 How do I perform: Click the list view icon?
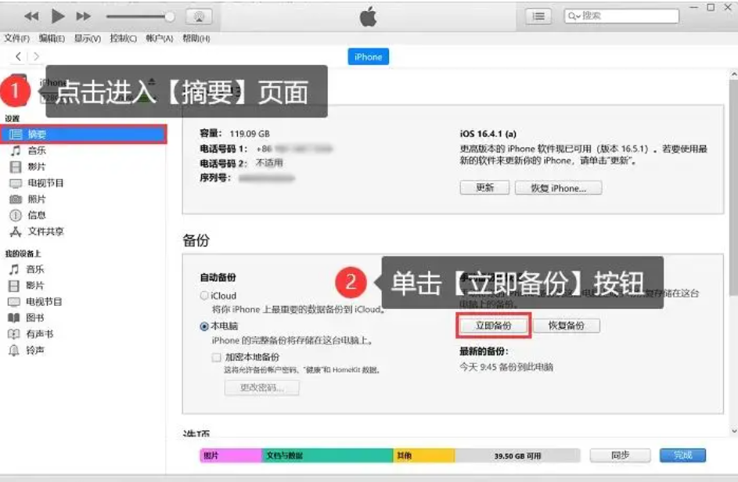click(x=538, y=16)
